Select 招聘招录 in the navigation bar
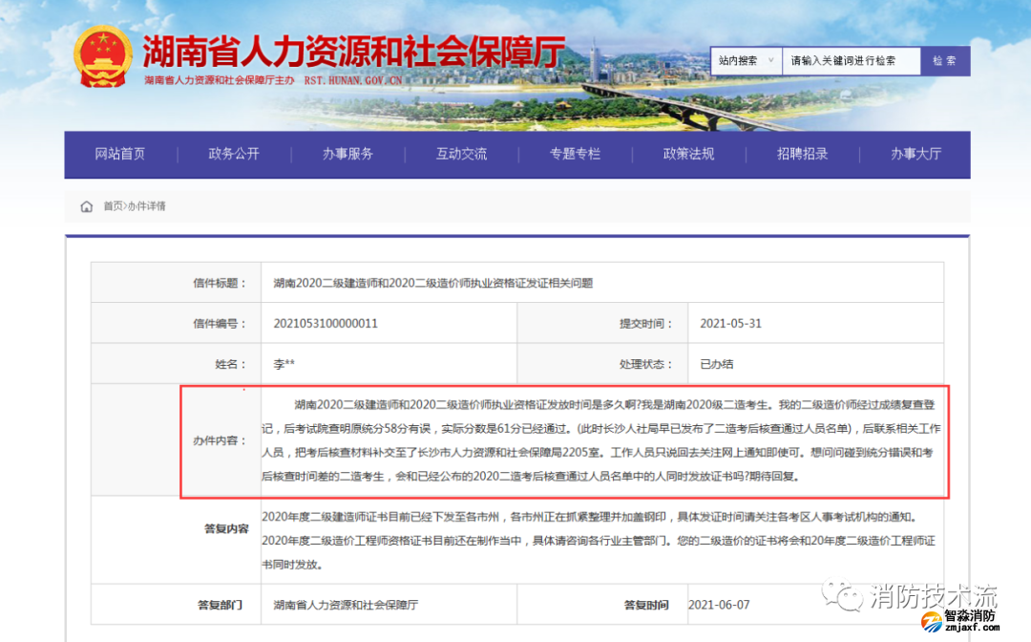The image size is (1031, 642). [802, 154]
